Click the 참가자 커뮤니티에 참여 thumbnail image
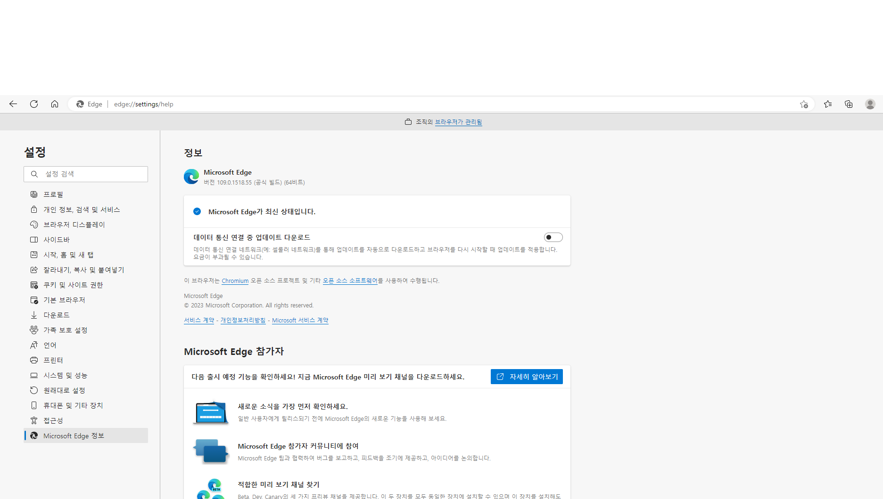Screen dimensions: 883x499 point(211,451)
